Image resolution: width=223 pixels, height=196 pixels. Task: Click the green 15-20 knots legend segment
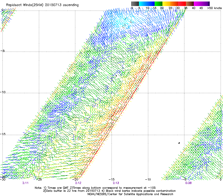pos(159,4)
